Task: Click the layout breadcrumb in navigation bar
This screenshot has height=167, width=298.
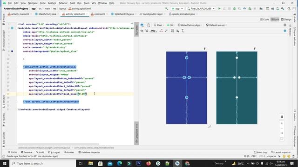Action: tap(62, 8)
